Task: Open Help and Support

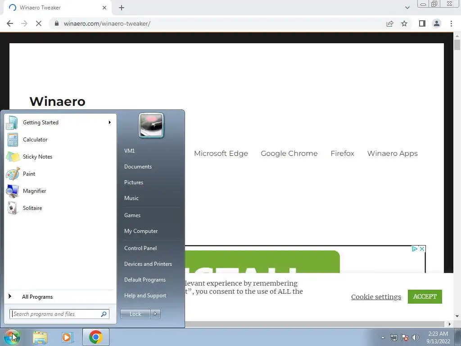Action: [x=145, y=296]
